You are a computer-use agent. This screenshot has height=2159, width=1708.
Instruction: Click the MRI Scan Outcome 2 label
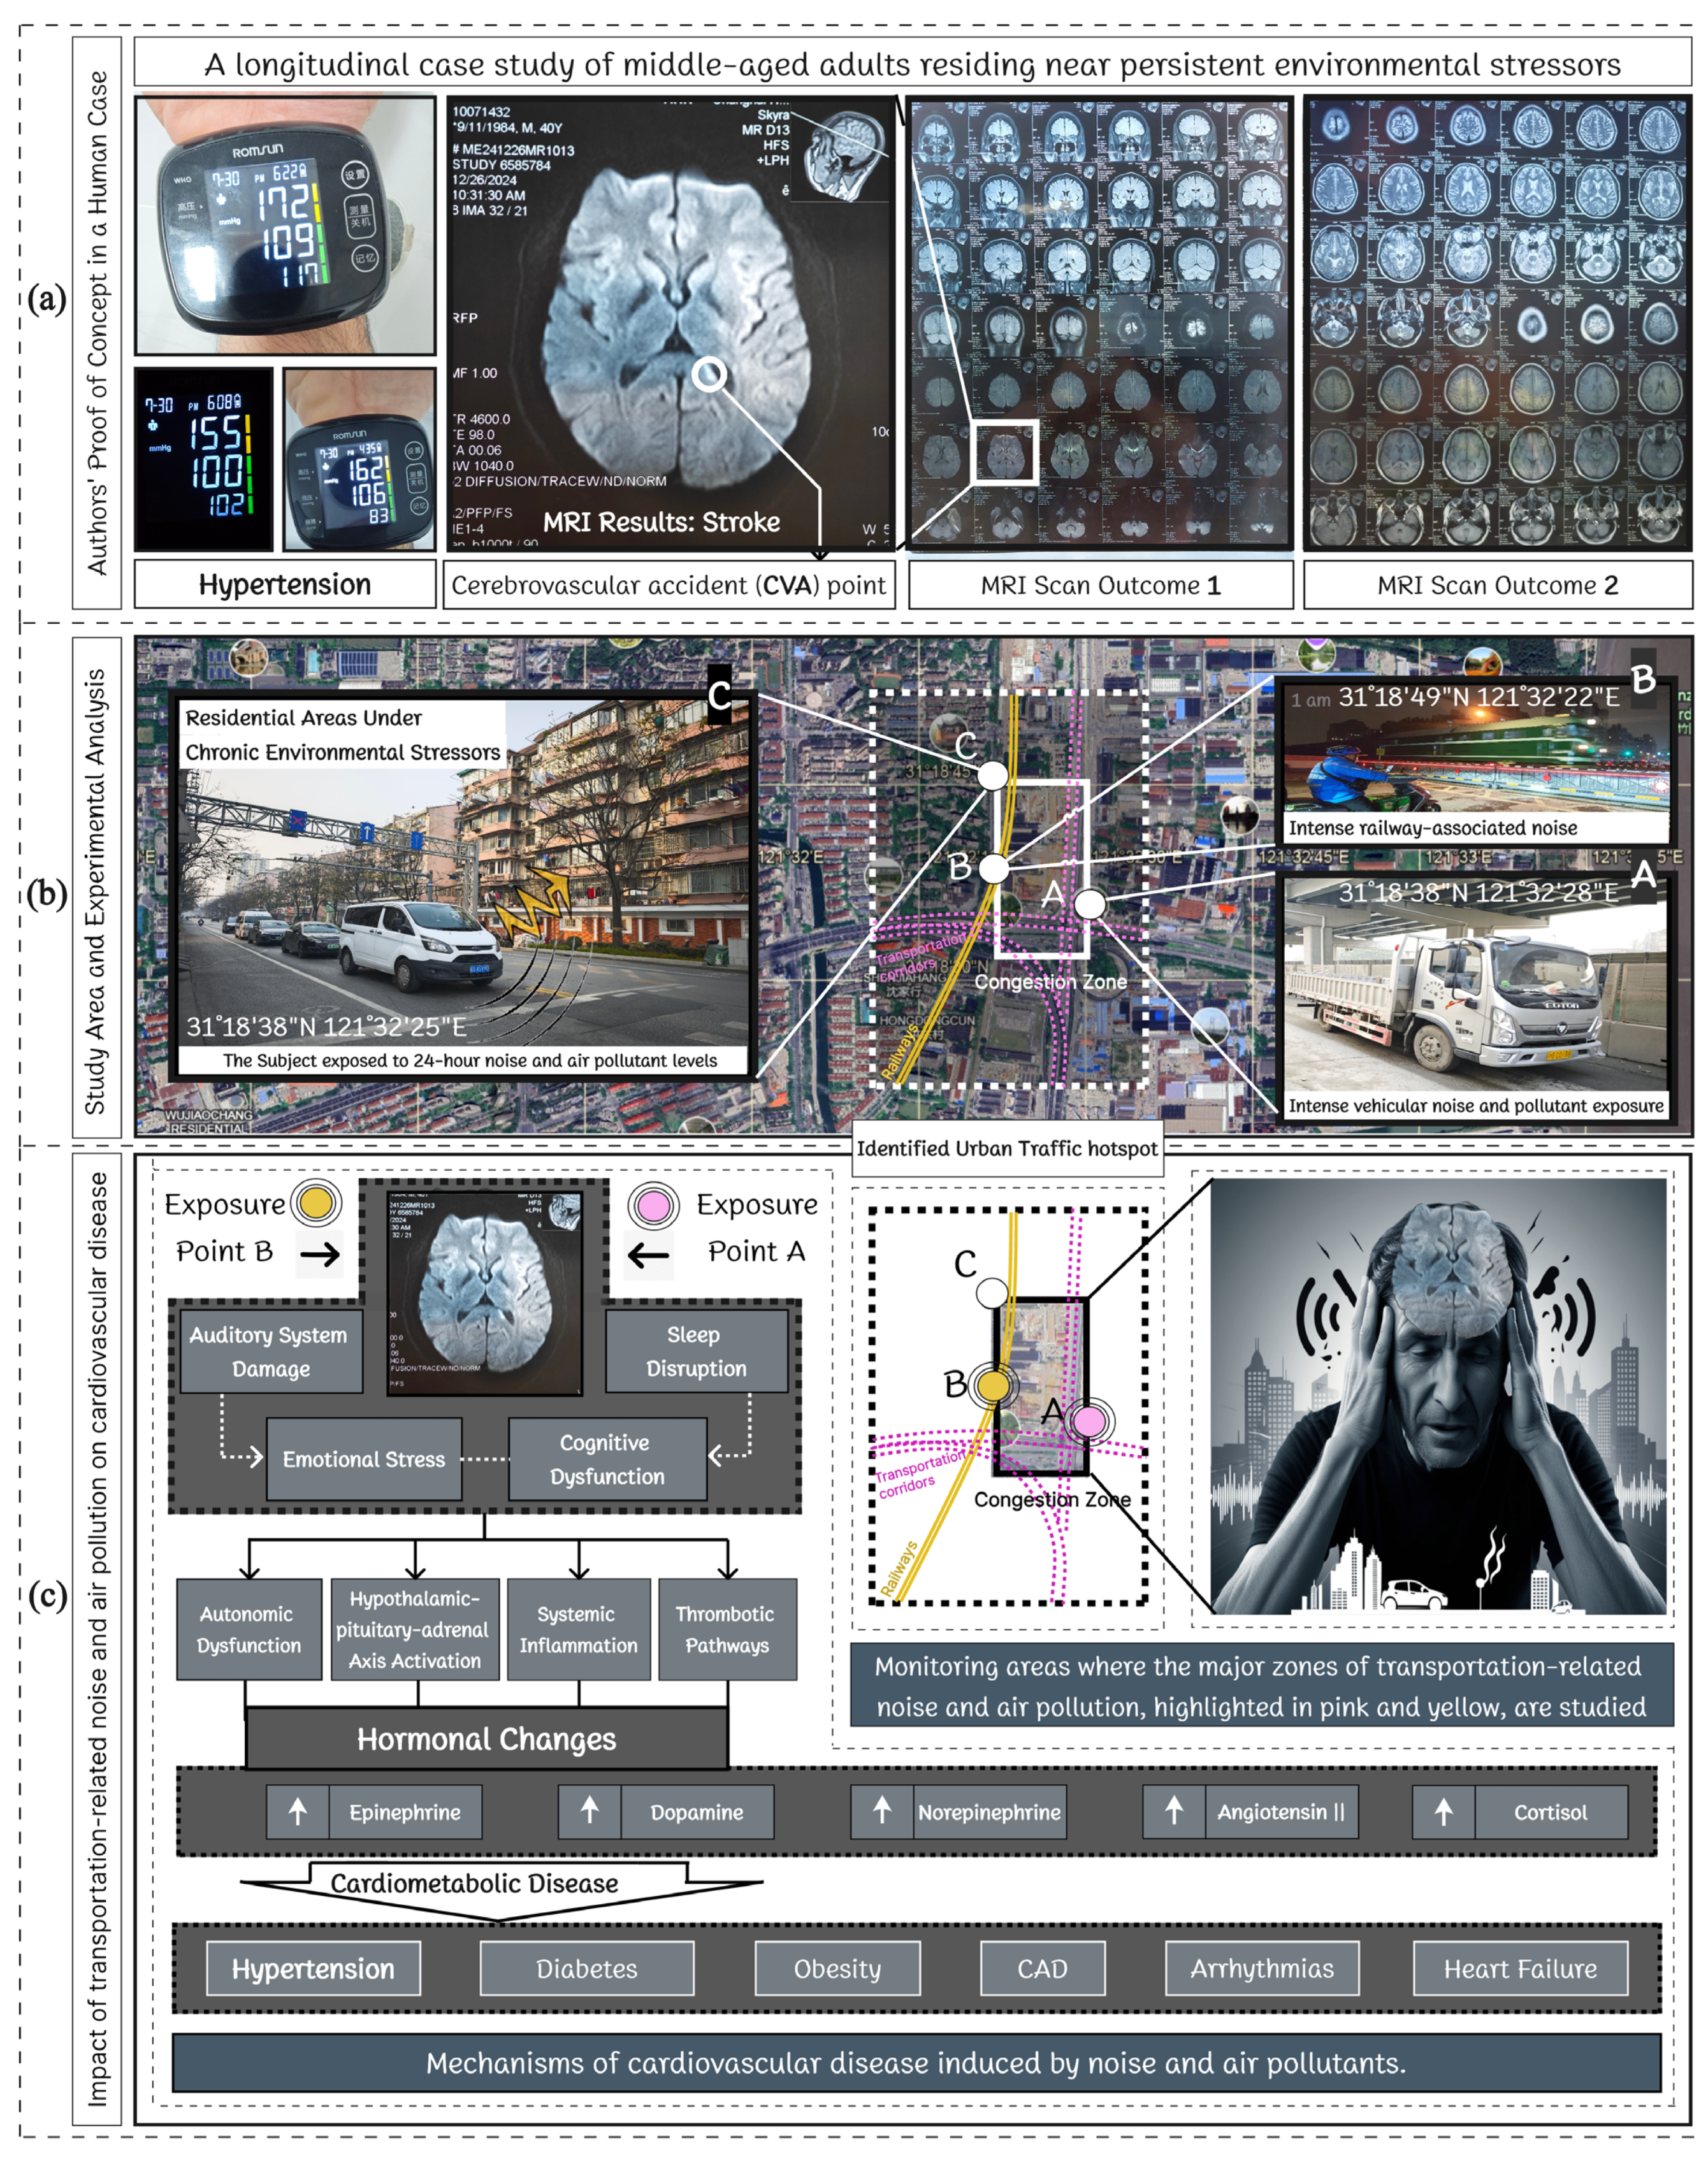click(x=1497, y=585)
